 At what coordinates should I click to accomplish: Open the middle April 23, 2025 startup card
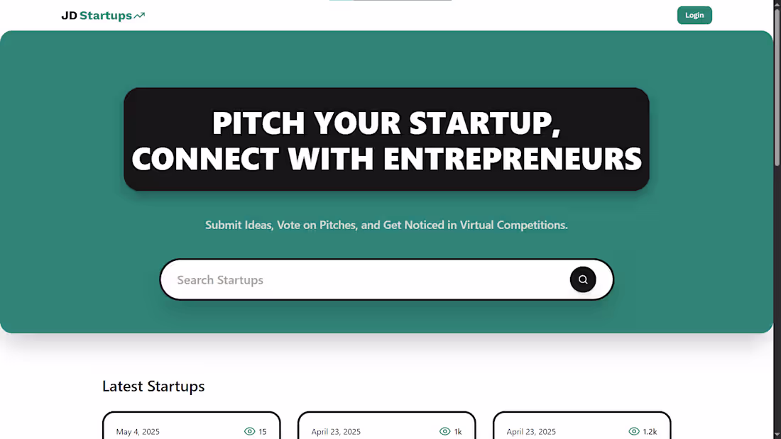click(x=386, y=426)
